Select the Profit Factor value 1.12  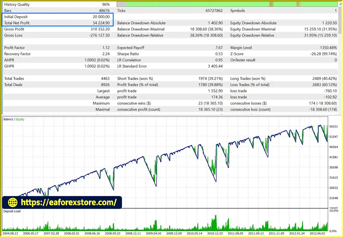pos(106,48)
